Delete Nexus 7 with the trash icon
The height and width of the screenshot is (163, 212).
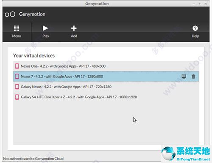click(x=193, y=76)
